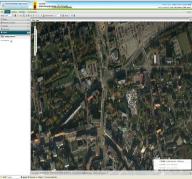Collapse the selected Adresy panel header

click(15, 32)
